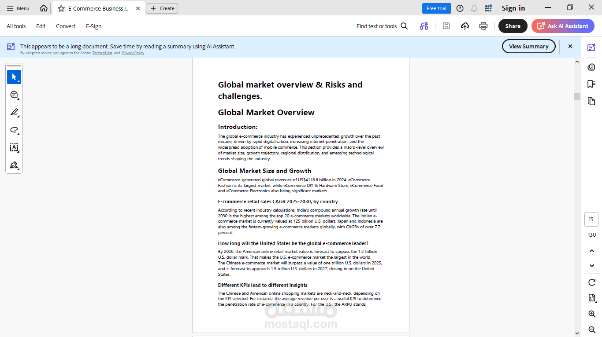Click 'E-commerce retail sales CAGR 2025-2030' heading
This screenshot has height=337, width=602.
click(278, 201)
